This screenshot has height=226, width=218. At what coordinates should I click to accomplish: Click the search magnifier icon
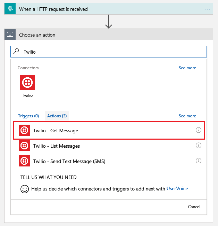(x=16, y=51)
